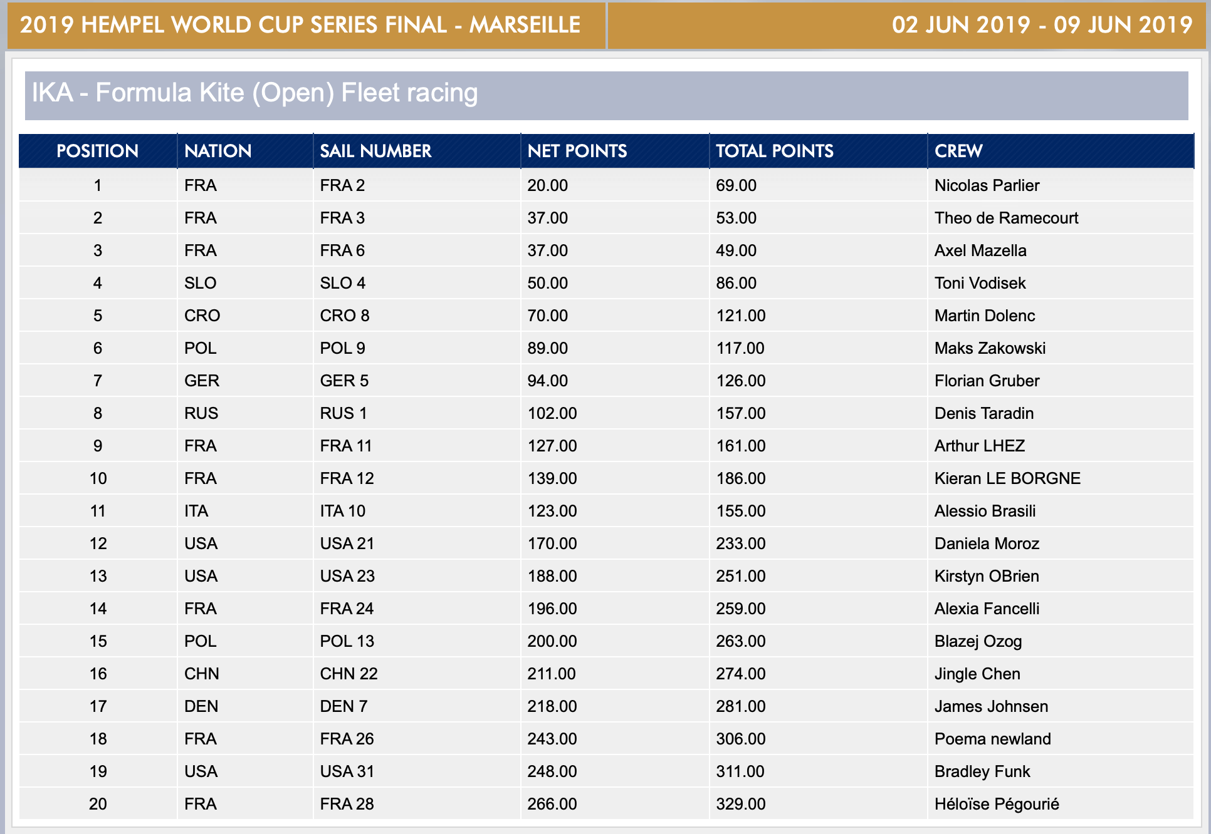Click sail number FRA 11
This screenshot has width=1211, height=834.
[346, 446]
